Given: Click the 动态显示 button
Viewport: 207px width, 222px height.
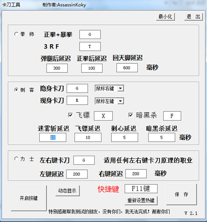Looking at the screenshot, I should (67, 191).
